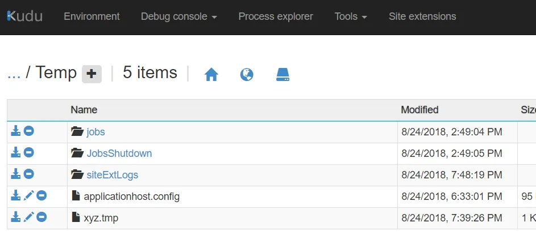The image size is (536, 235).
Task: Click the system drive icon
Action: 282,74
